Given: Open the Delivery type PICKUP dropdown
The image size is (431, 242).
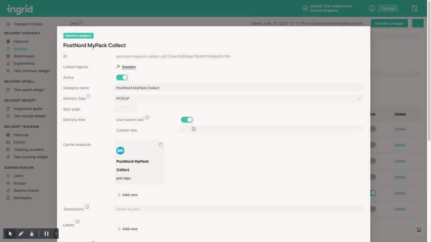Looking at the screenshot, I should 238,98.
